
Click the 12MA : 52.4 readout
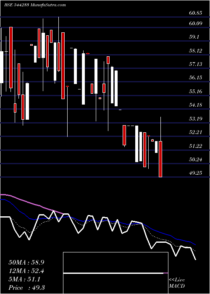[27, 271]
